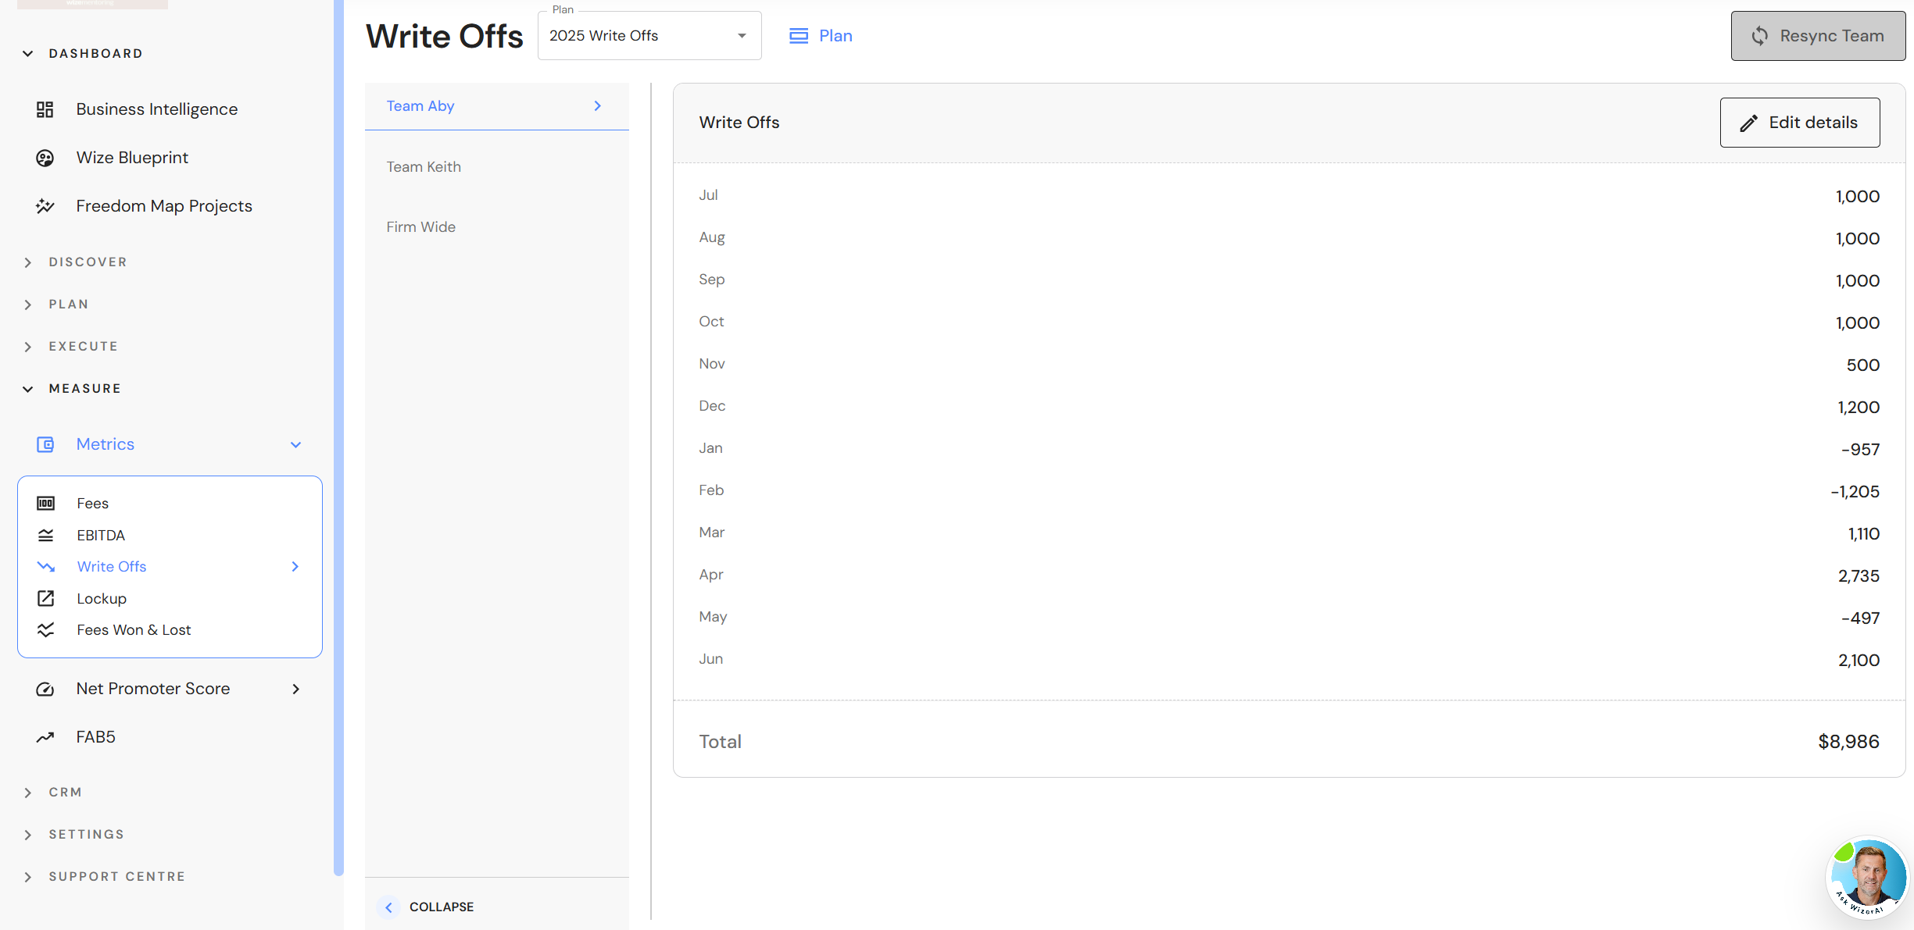Click the Fees banknote icon
Screen dimensions: 1914x930
[45, 504]
